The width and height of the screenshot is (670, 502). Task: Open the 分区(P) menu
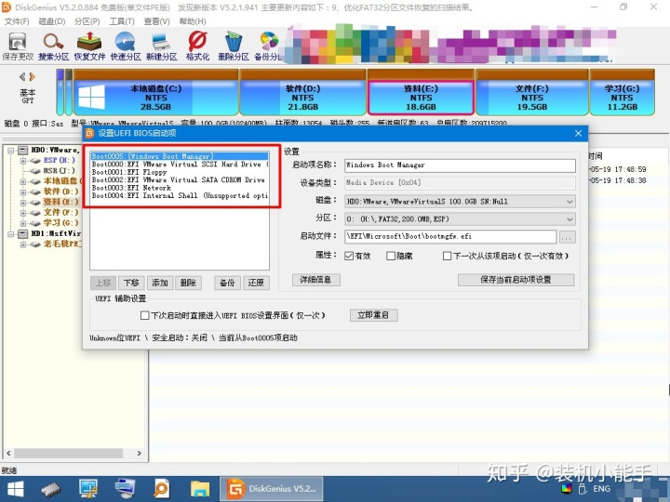[87, 21]
